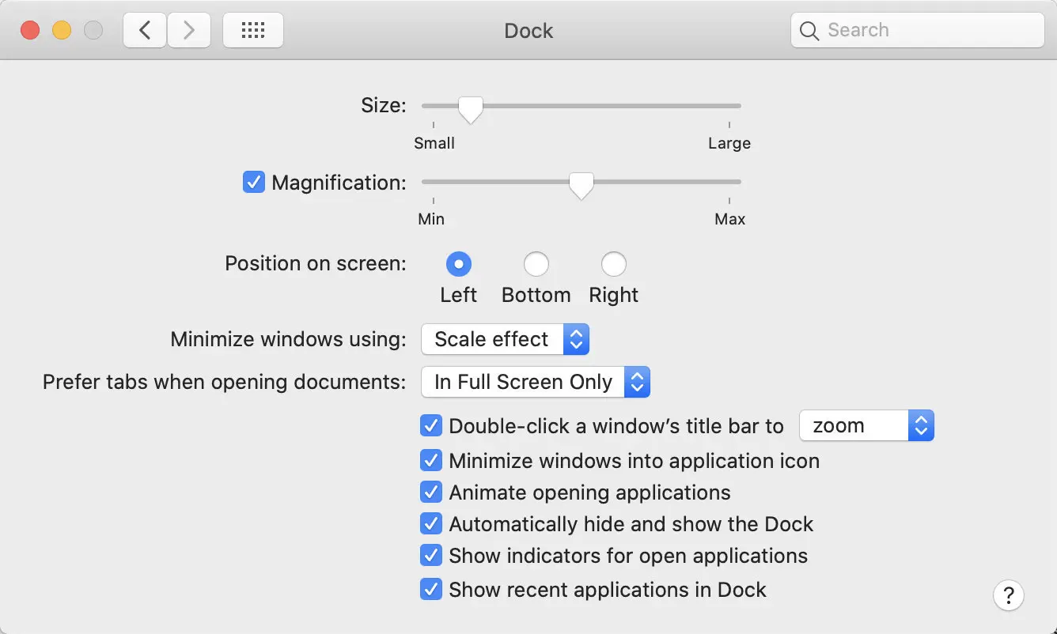Open the Show All preferences grid
Screen dimensions: 1057x634
click(252, 29)
